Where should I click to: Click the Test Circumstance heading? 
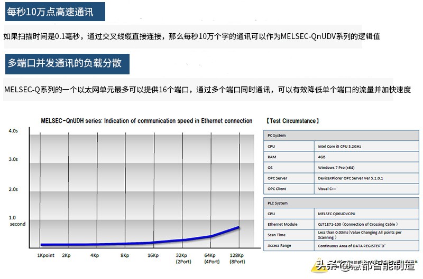pyautogui.click(x=293, y=121)
